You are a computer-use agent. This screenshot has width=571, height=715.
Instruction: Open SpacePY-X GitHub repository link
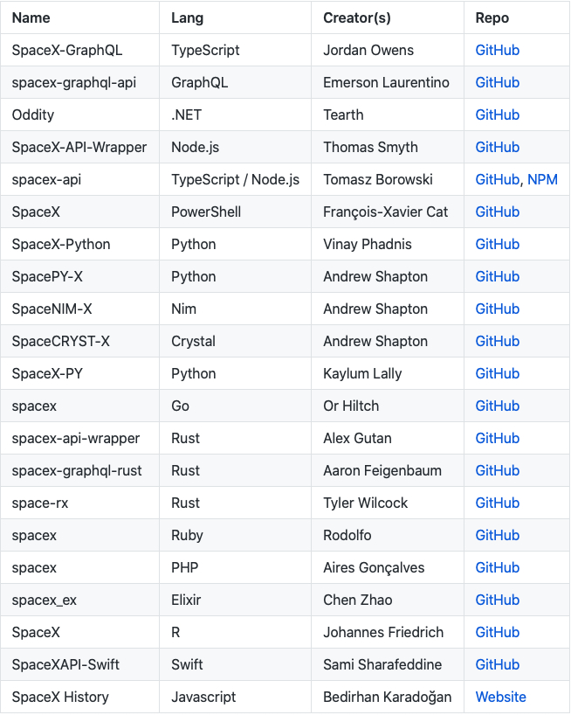498,277
